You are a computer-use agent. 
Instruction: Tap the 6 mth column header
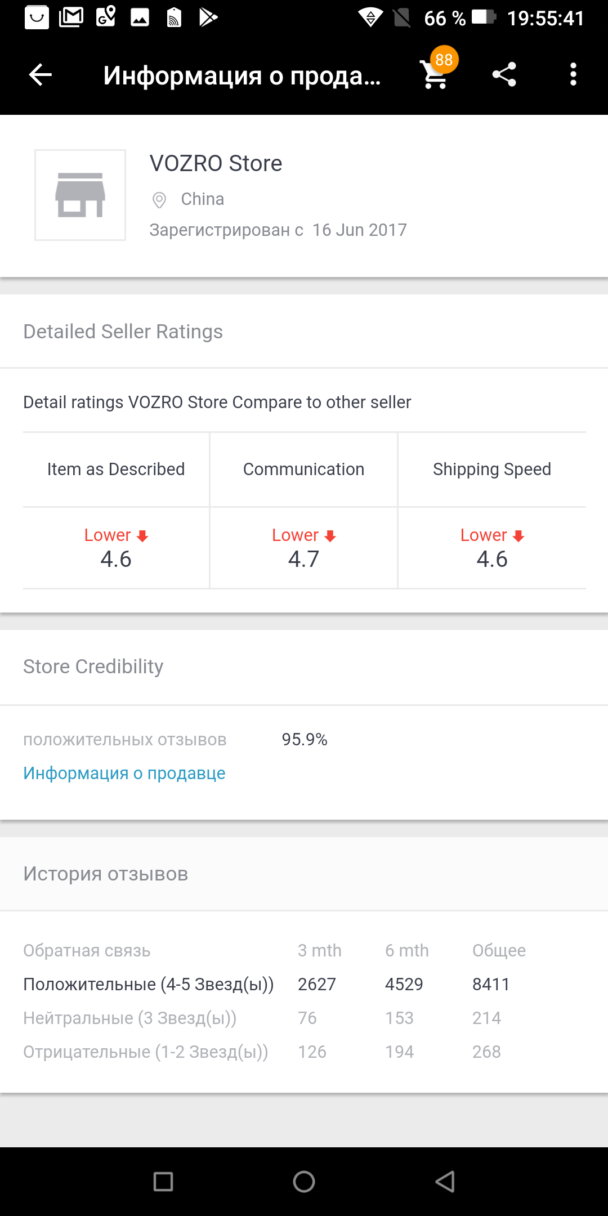pos(406,950)
